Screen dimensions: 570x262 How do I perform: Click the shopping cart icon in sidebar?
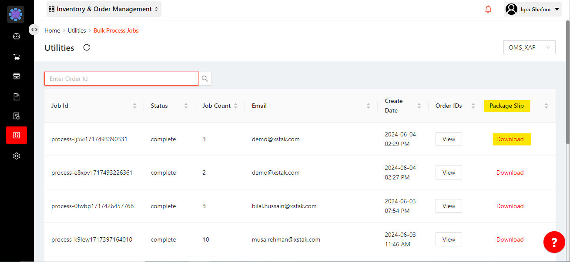click(17, 57)
